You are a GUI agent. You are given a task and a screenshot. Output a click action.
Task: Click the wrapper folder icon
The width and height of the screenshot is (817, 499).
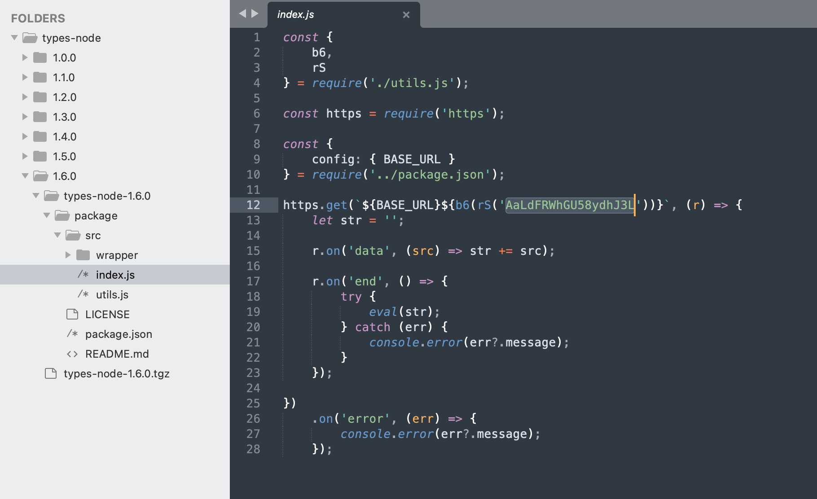tap(83, 255)
